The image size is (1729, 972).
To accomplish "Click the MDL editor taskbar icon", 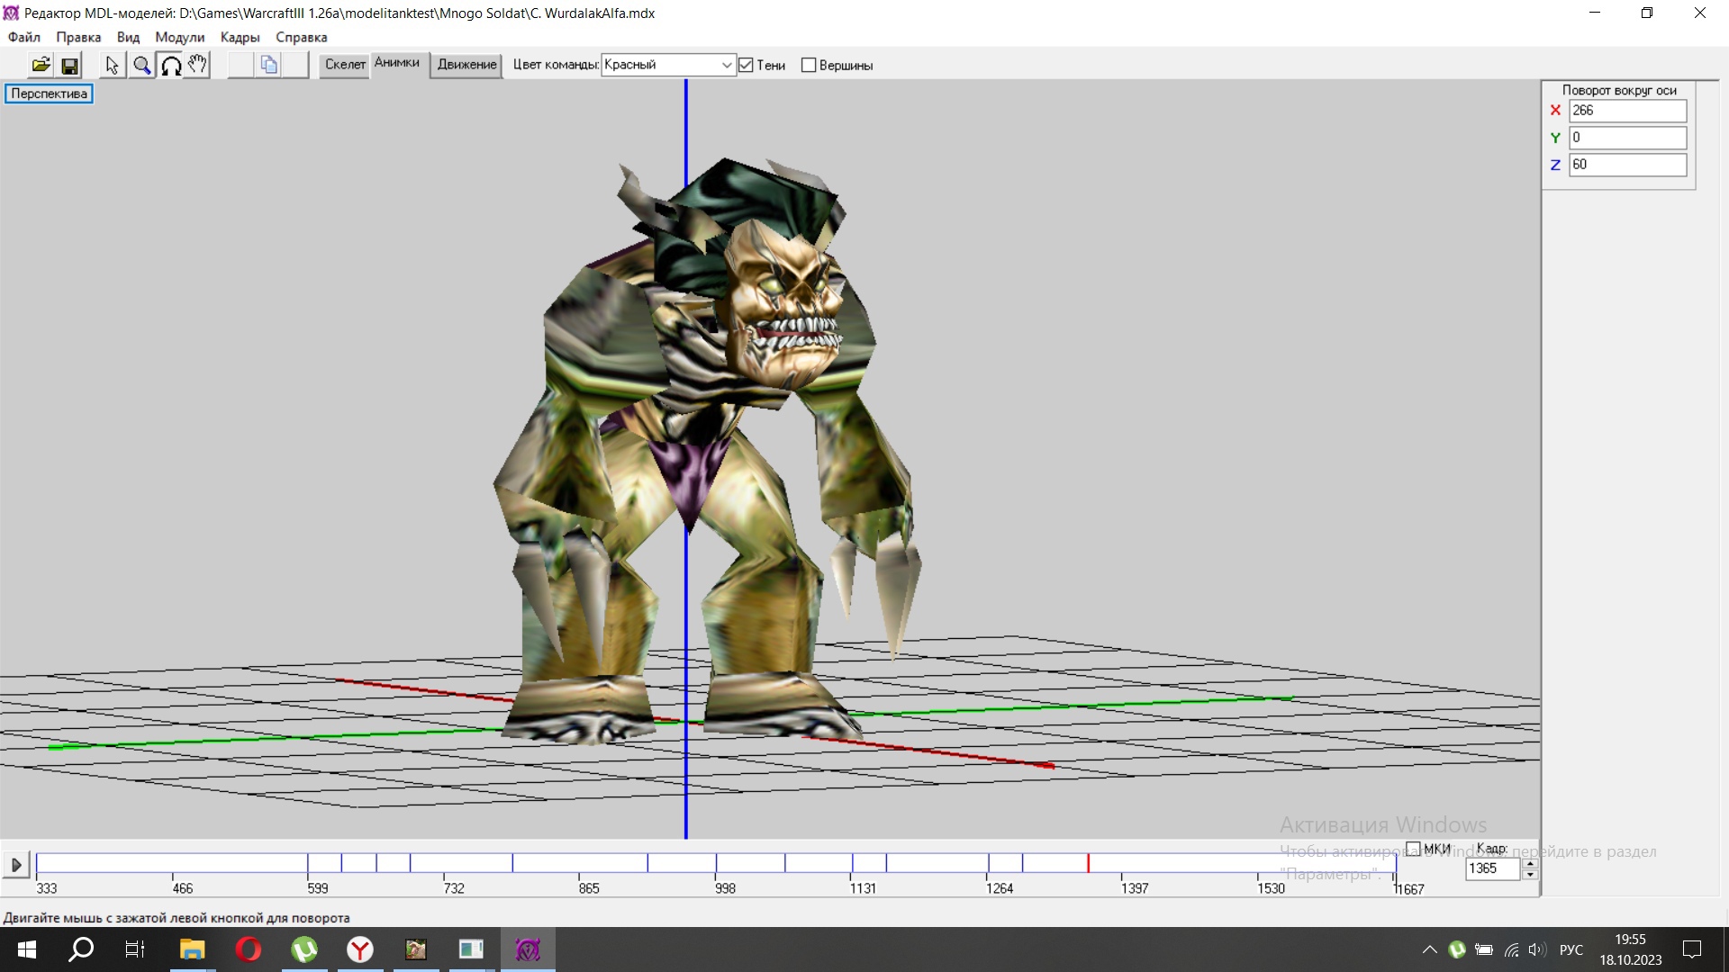I will pos(528,949).
